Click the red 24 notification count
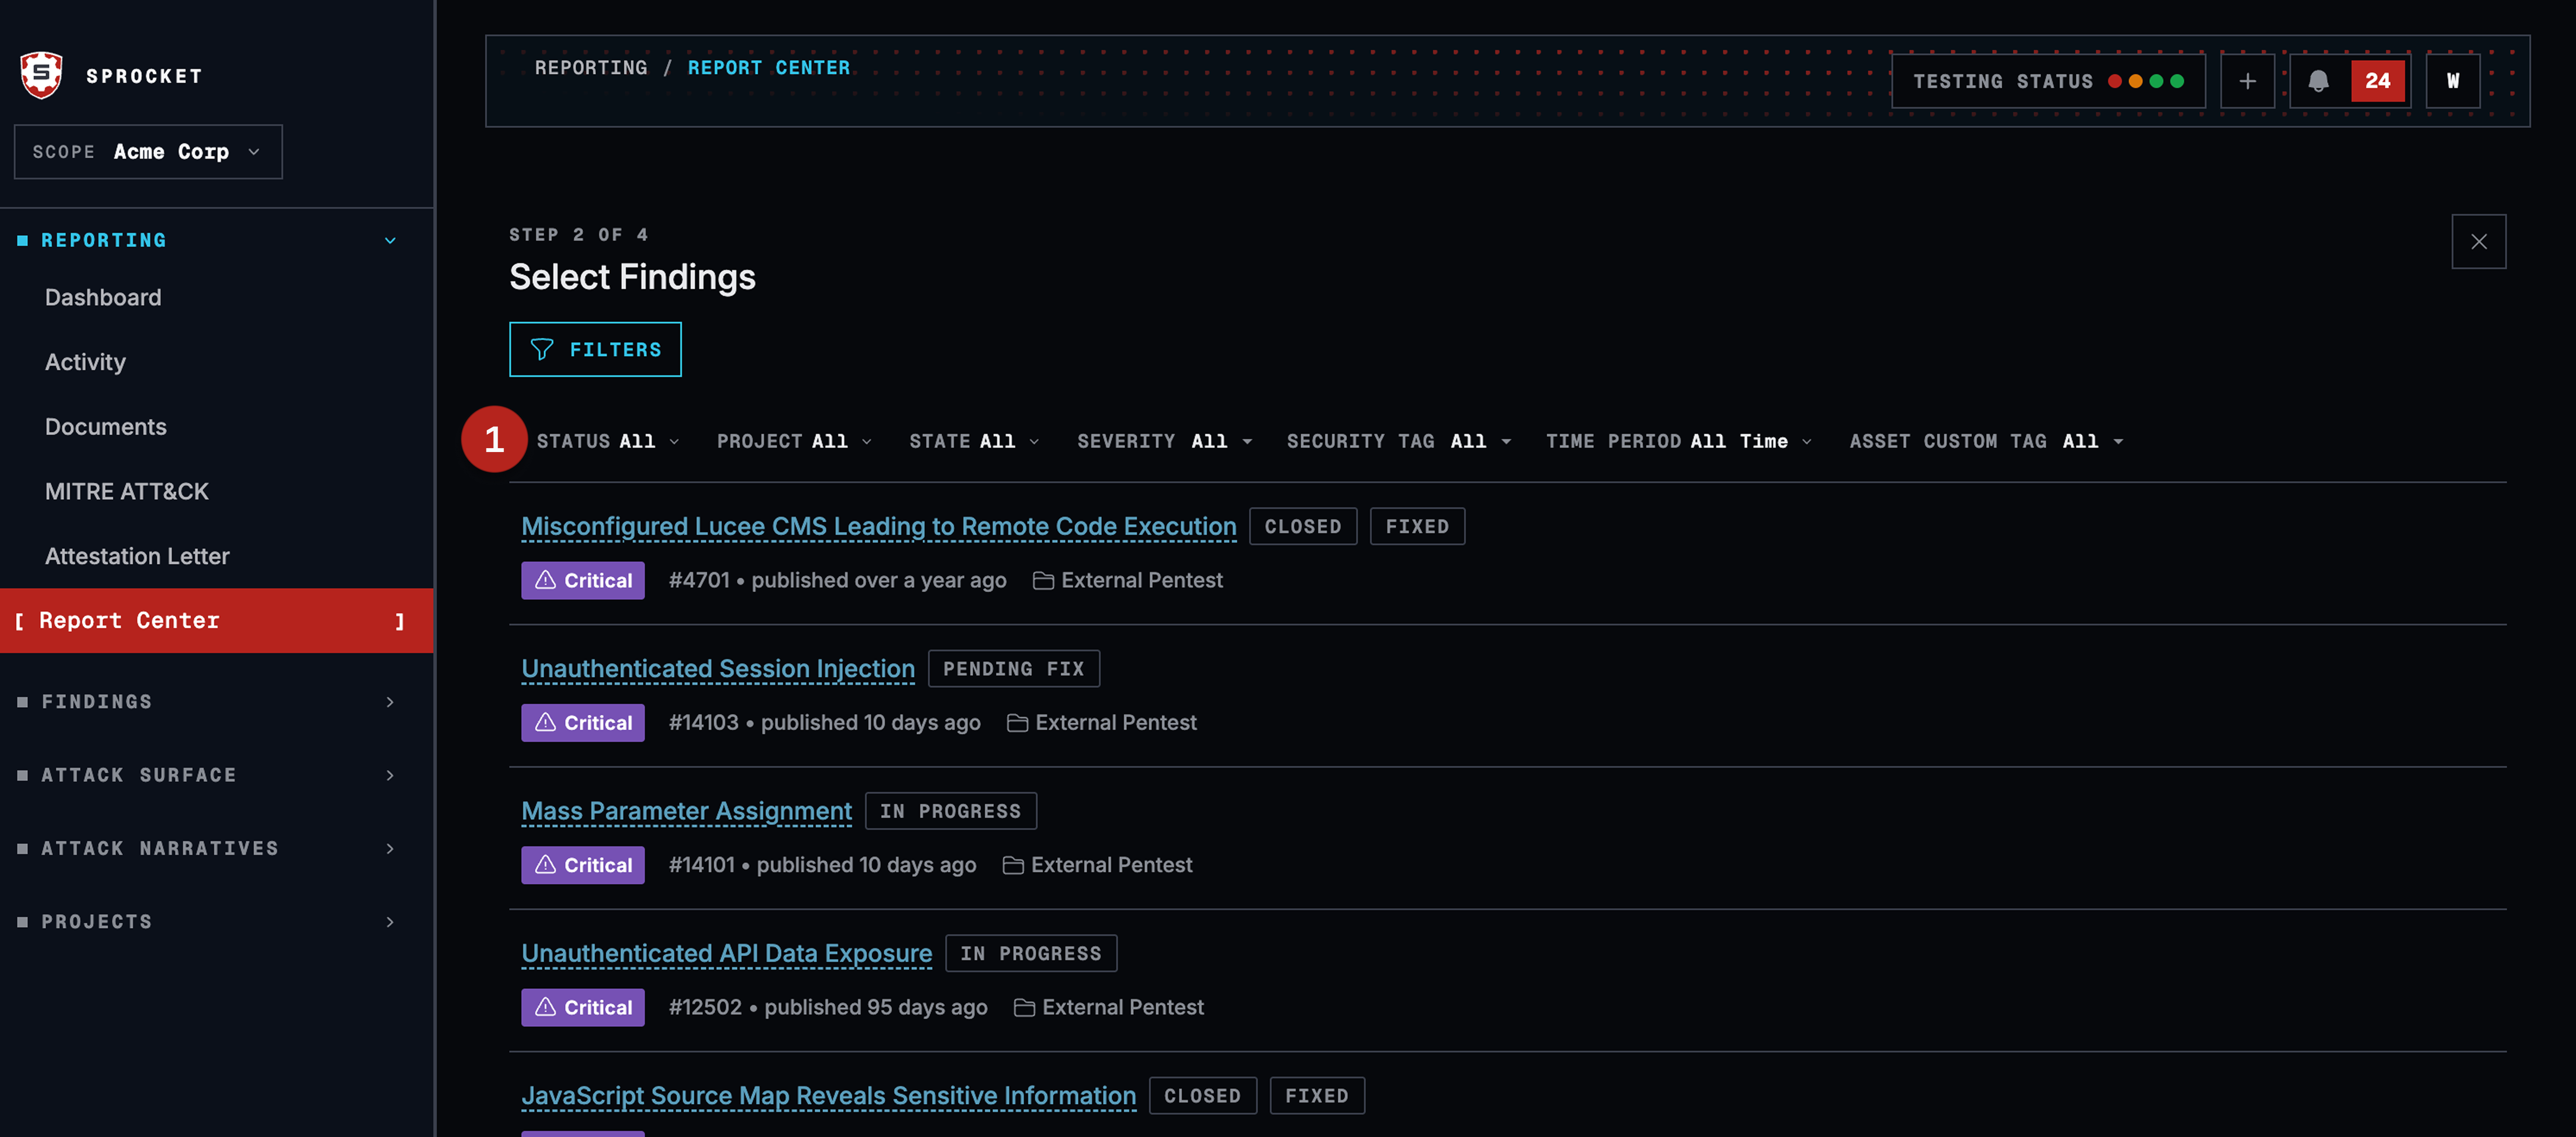 [2377, 81]
